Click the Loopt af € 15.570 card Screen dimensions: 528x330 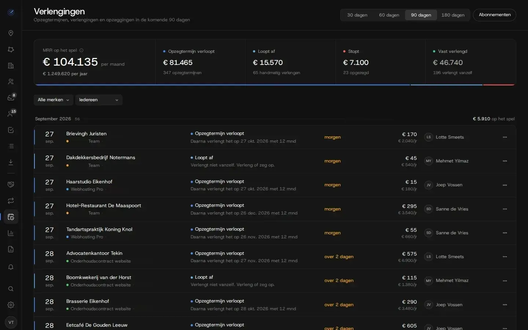click(290, 62)
